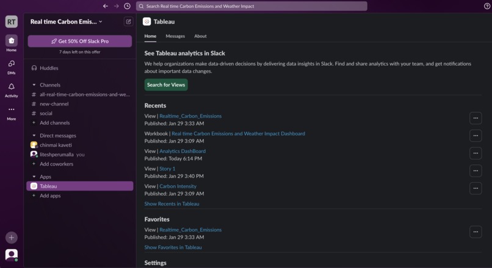The width and height of the screenshot is (492, 268).
Task: Click the Add apps label
Action: pos(50,196)
